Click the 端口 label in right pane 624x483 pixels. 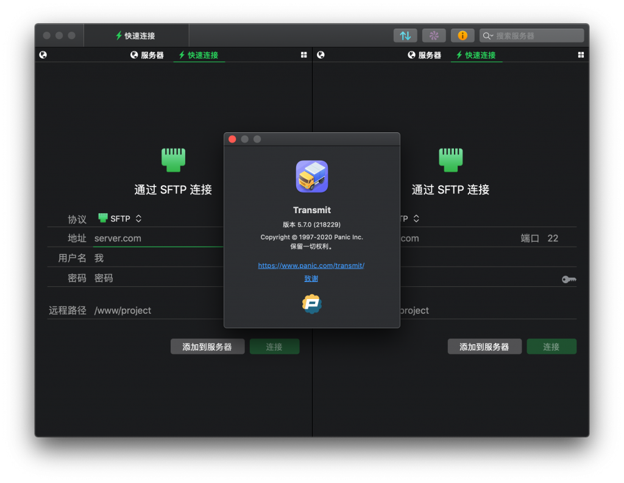pos(530,238)
